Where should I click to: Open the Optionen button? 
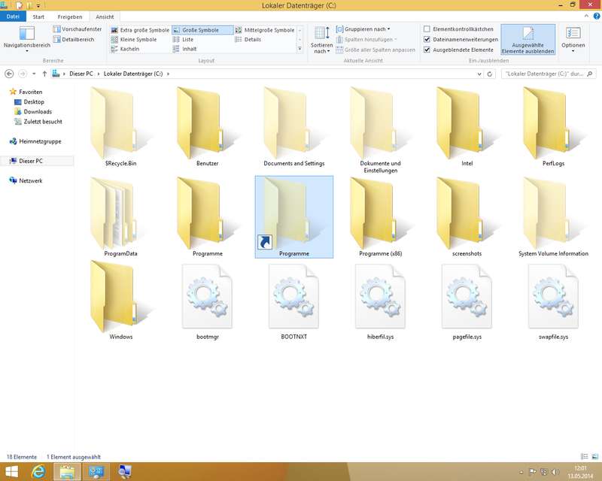tap(573, 40)
